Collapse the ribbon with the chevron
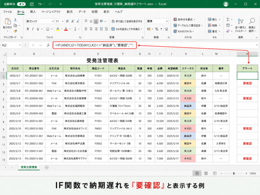260x195 pixels. [x=257, y=37]
